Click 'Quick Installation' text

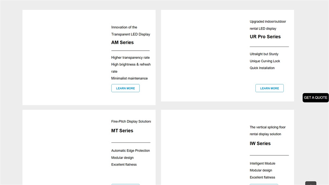(x=262, y=68)
